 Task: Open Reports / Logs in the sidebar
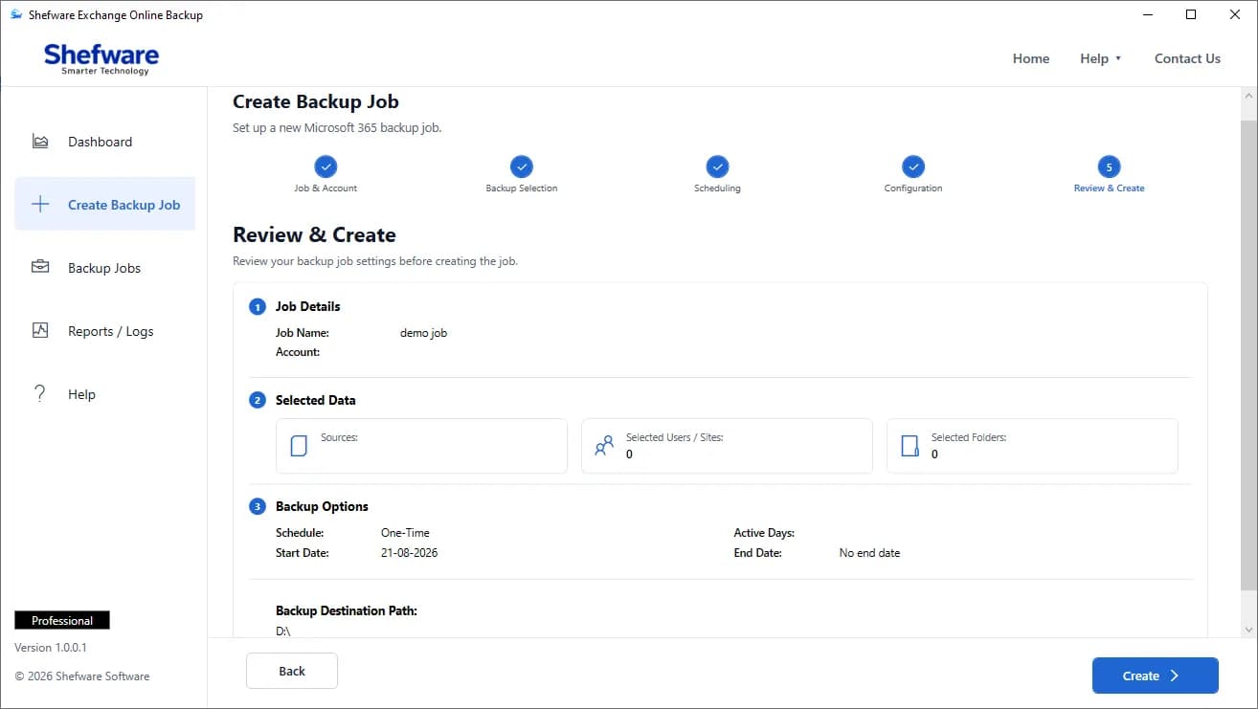coord(105,330)
